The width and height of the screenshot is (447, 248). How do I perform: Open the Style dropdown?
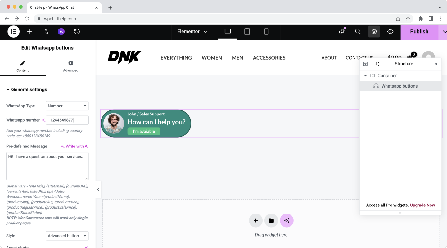pos(67,236)
